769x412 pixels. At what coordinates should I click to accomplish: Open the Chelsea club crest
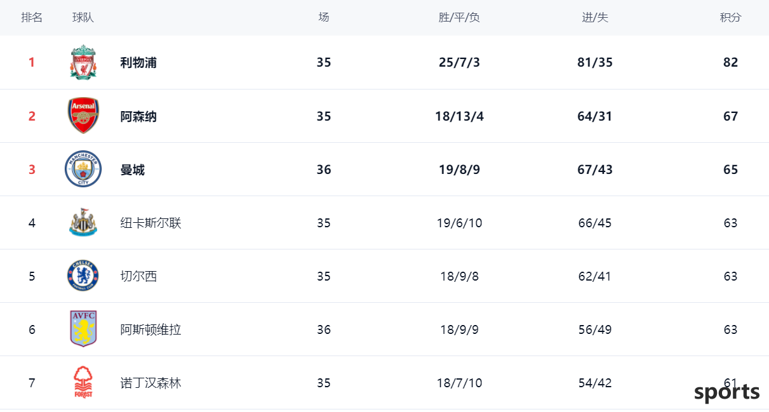click(83, 276)
